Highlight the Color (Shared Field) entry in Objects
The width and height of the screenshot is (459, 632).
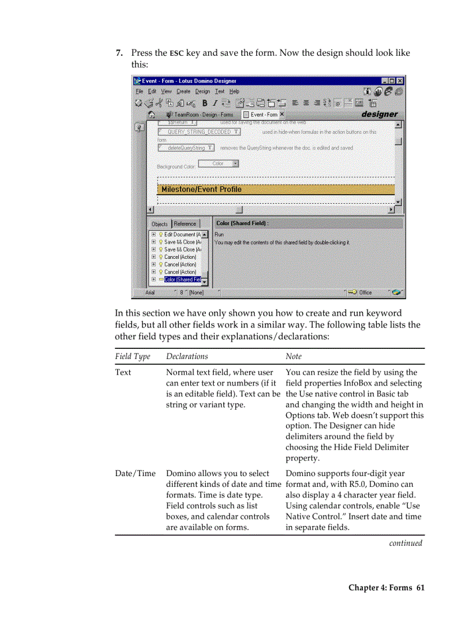coord(183,279)
